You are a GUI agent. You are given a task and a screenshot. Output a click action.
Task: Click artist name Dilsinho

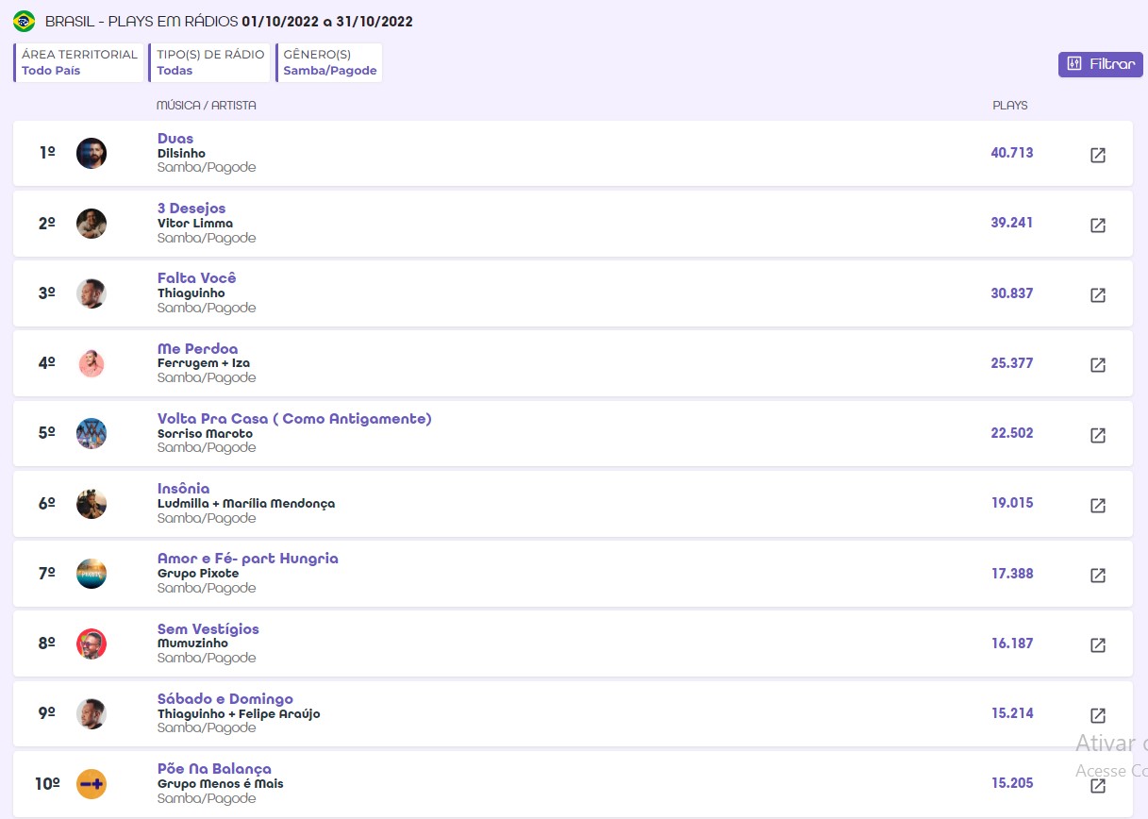click(x=181, y=153)
